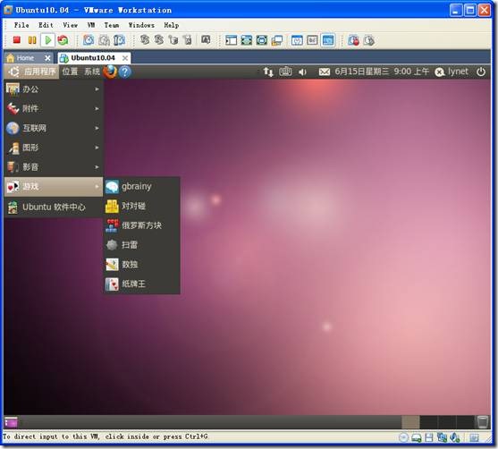The image size is (498, 449).
Task: Expand the 互联网 submenu arrow
Action: click(97, 128)
